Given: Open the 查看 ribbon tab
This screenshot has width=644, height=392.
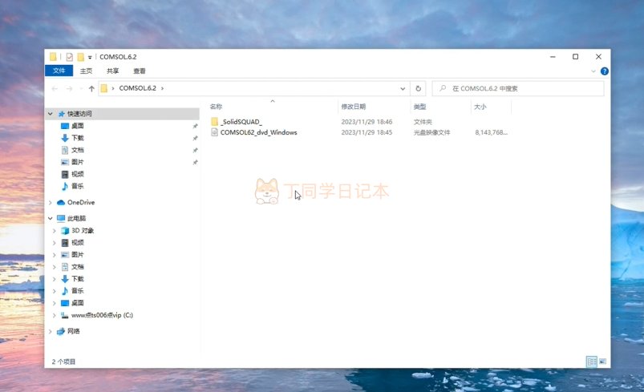Looking at the screenshot, I should click(140, 71).
